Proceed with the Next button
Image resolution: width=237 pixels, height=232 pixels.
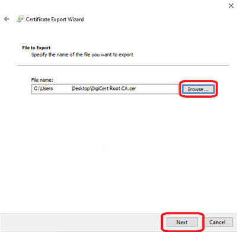182,222
